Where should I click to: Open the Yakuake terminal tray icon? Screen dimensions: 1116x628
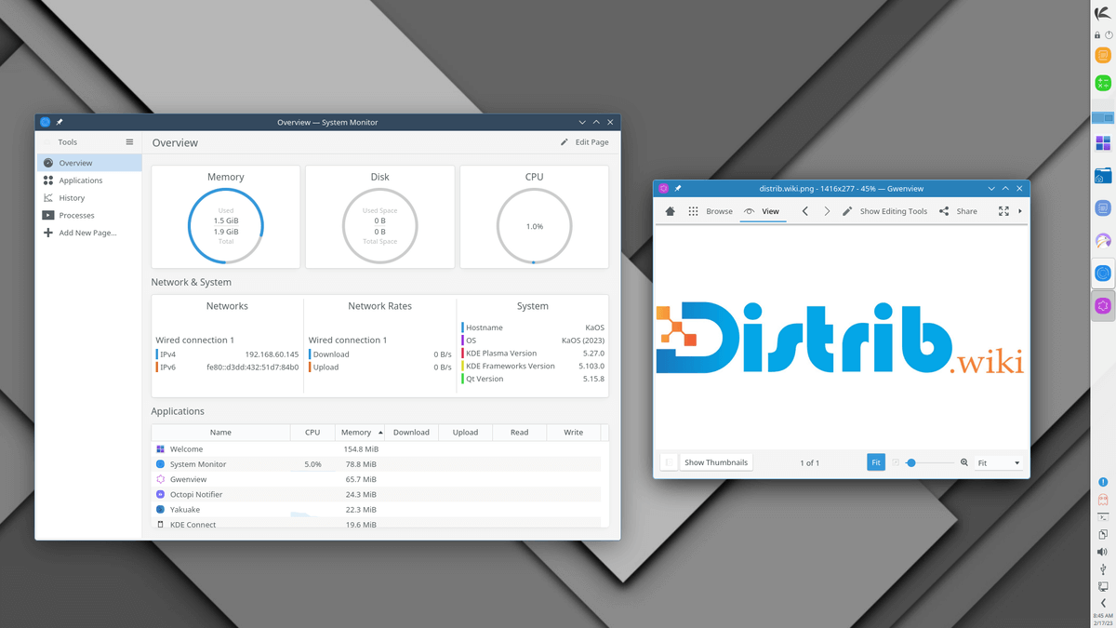coord(1103,516)
